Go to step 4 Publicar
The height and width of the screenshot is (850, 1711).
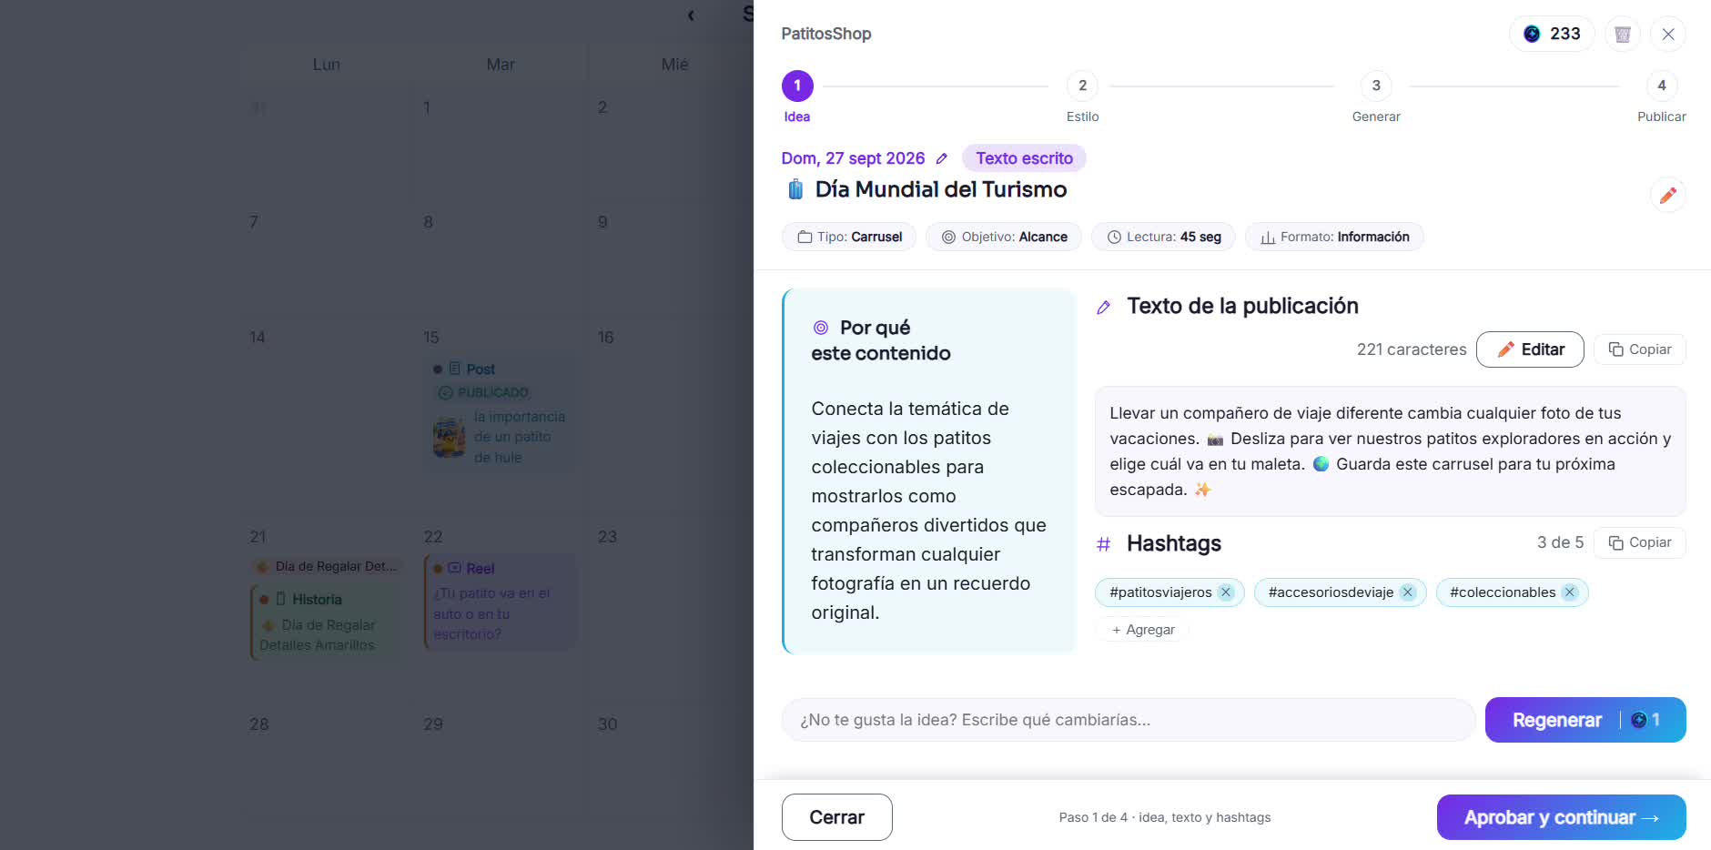tap(1661, 96)
